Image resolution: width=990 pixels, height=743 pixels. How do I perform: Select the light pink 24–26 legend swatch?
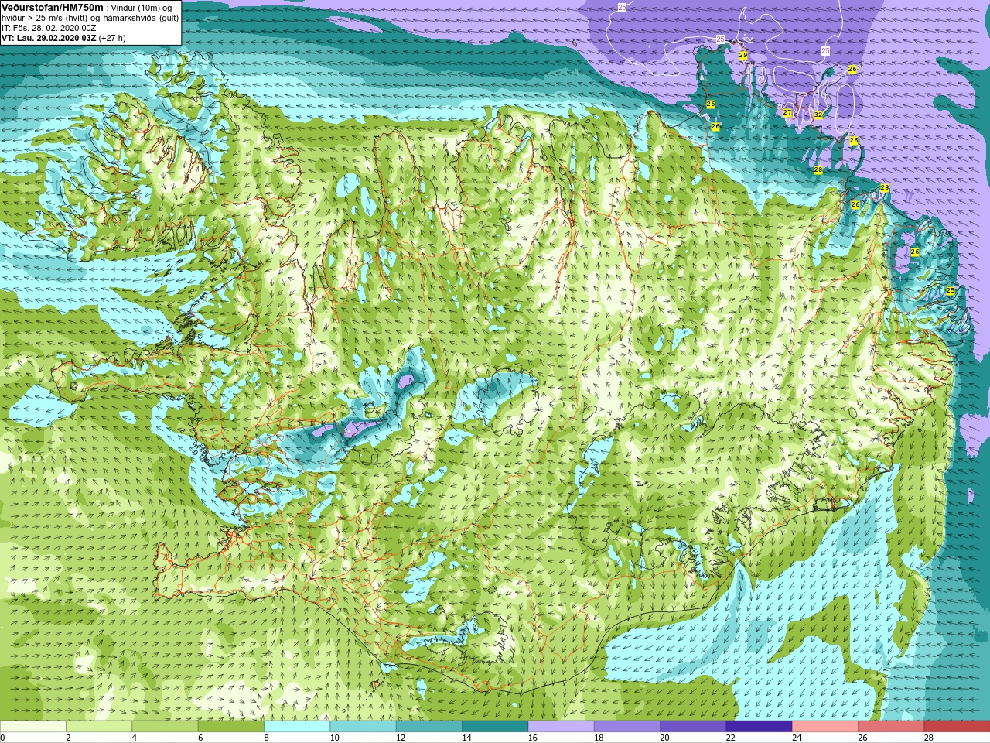coord(825,727)
